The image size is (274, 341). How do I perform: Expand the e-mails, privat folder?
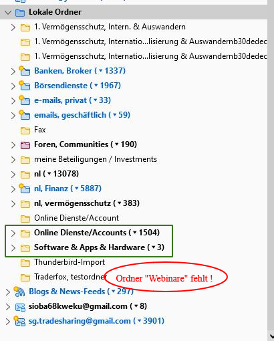coord(13,101)
